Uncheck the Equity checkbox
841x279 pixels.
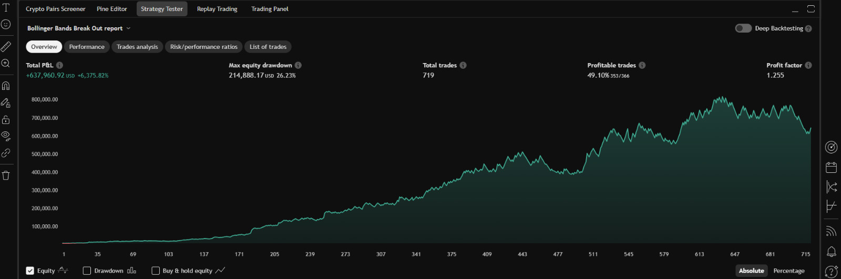click(30, 271)
